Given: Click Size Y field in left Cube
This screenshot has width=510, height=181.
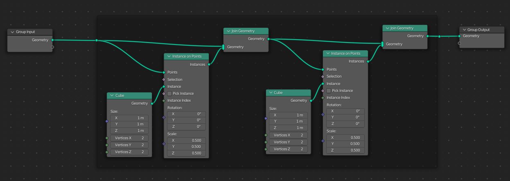Looking at the screenshot, I should click(x=129, y=124).
